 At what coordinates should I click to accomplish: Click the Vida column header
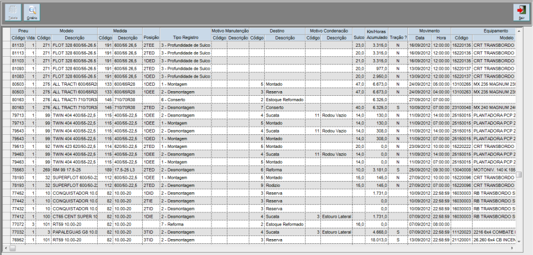[31, 38]
